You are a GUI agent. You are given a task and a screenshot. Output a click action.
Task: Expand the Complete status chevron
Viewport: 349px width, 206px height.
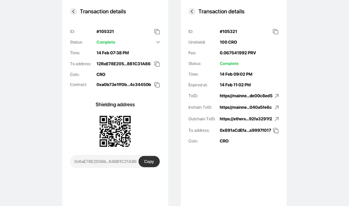point(158,42)
